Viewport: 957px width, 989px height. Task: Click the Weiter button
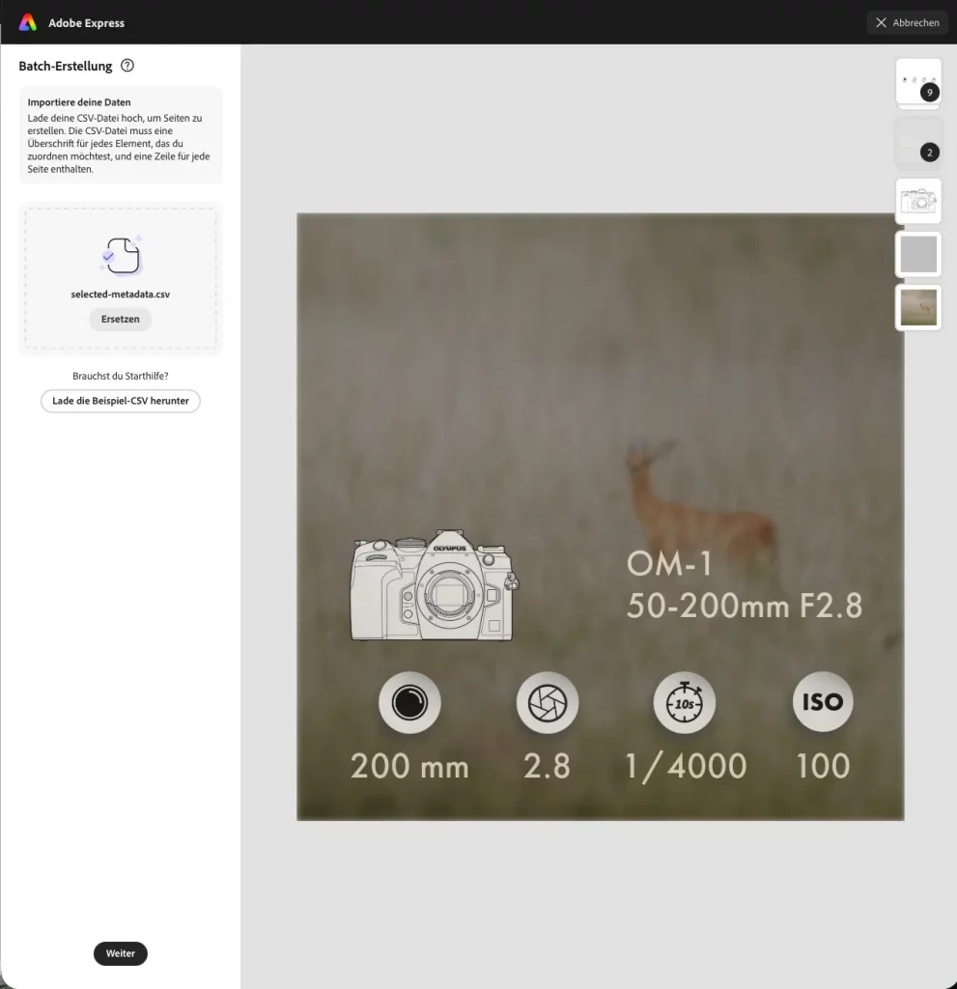pos(120,953)
